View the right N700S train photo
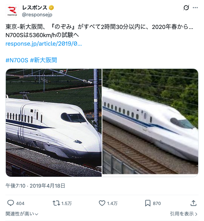This screenshot has height=221, width=204. coord(150,123)
